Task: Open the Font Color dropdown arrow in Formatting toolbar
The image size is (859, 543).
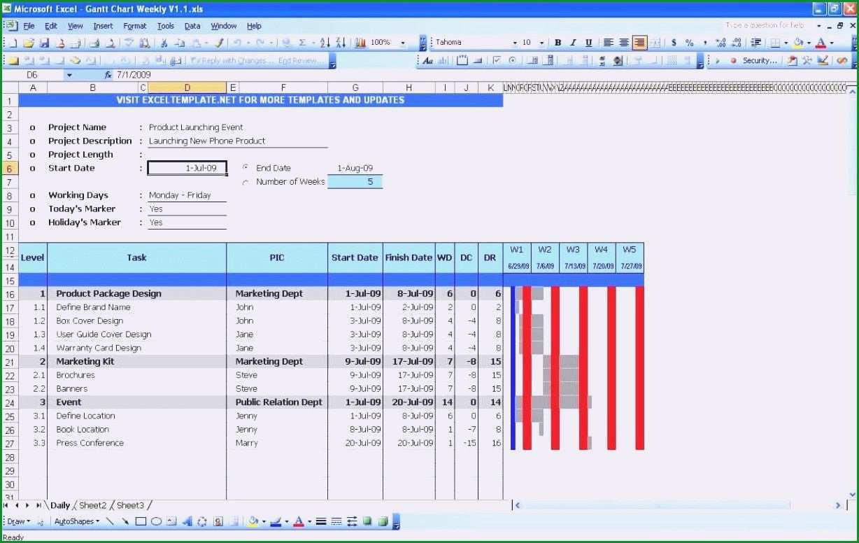Action: pyautogui.click(x=832, y=43)
